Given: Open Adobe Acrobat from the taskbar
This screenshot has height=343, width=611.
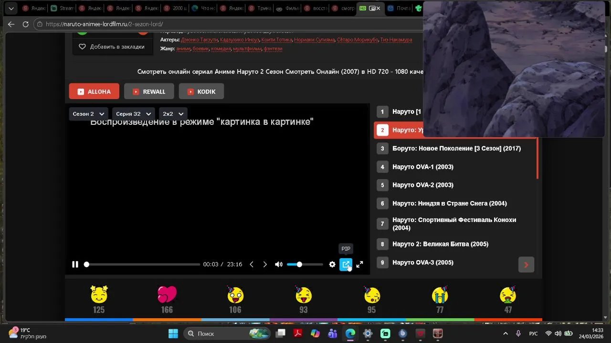Looking at the screenshot, I should pyautogui.click(x=298, y=333).
